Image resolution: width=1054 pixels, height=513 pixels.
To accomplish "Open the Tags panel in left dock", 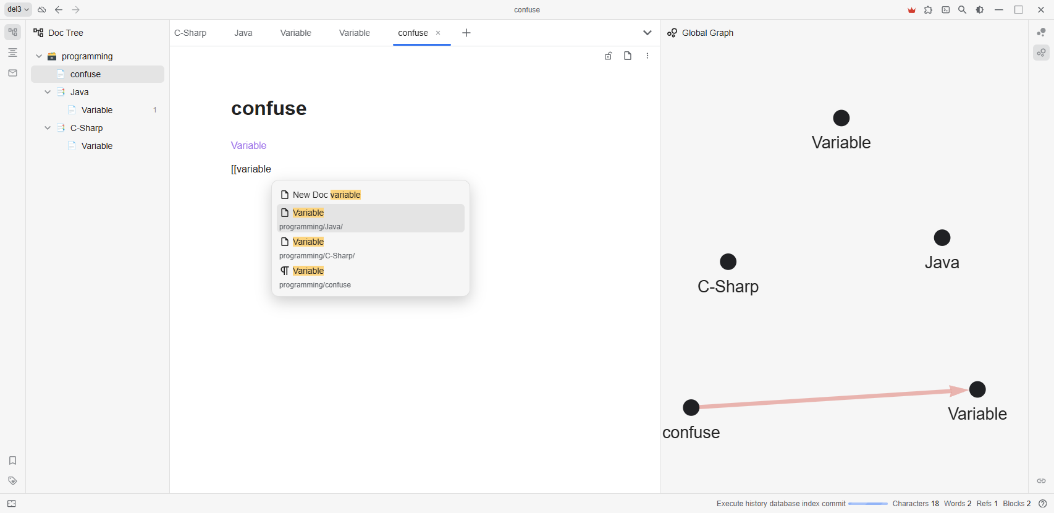I will point(12,481).
